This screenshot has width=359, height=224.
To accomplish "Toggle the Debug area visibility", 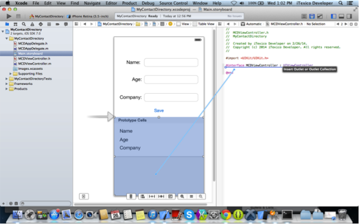I will point(342,16).
